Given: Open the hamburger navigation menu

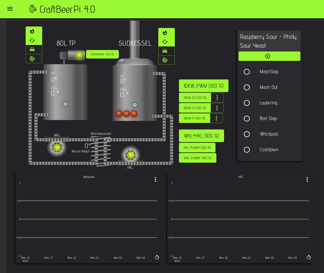Looking at the screenshot, I should (x=10, y=9).
